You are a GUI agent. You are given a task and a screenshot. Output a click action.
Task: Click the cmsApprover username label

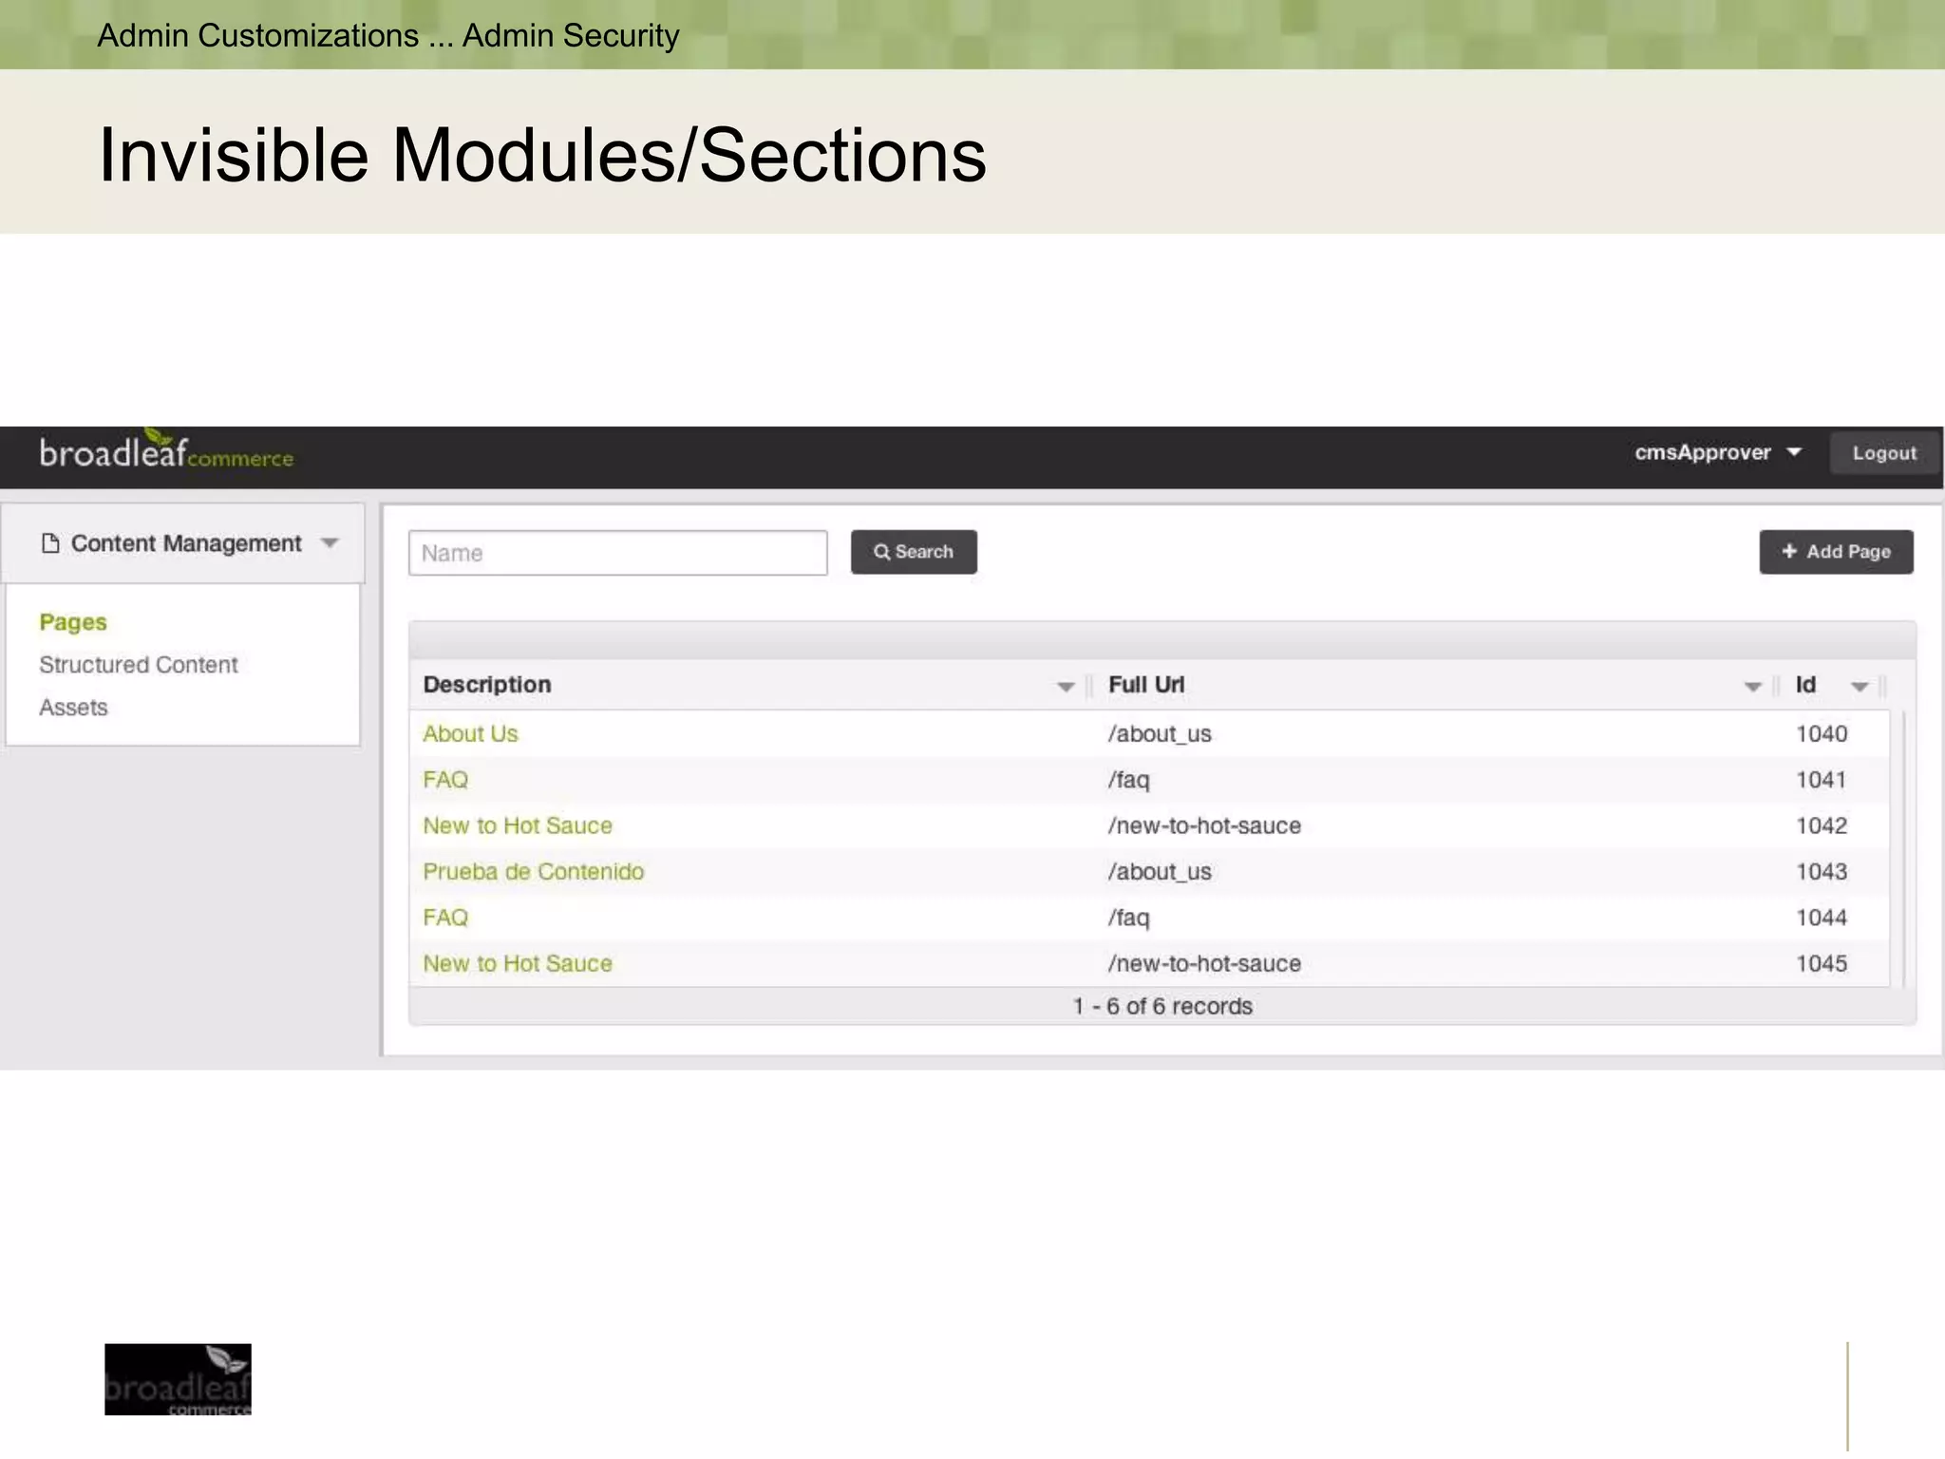click(x=1702, y=452)
